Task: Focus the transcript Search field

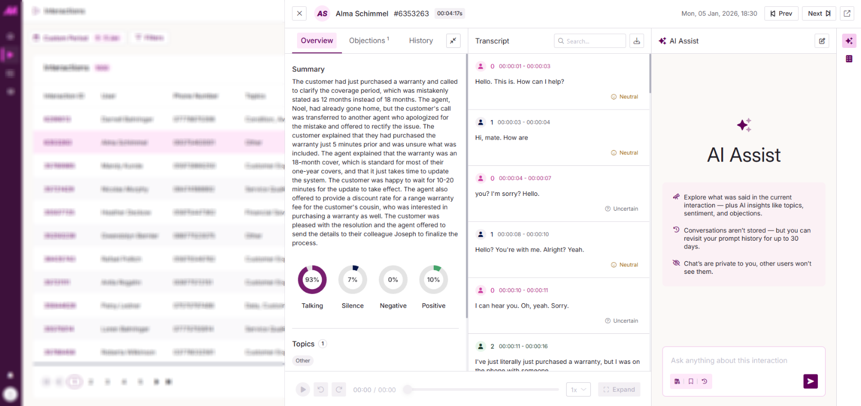Action: [x=590, y=41]
